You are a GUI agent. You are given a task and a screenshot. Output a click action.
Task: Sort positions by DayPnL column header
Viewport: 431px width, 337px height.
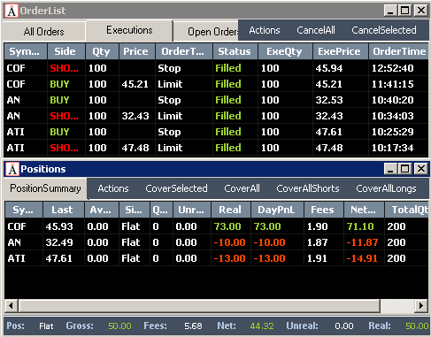pos(277,210)
